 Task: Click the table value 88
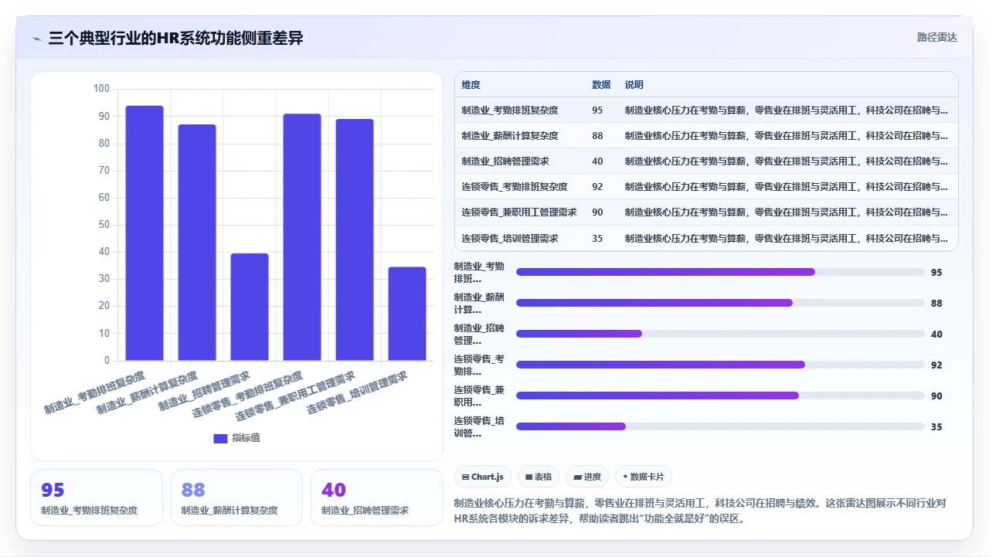(x=597, y=136)
